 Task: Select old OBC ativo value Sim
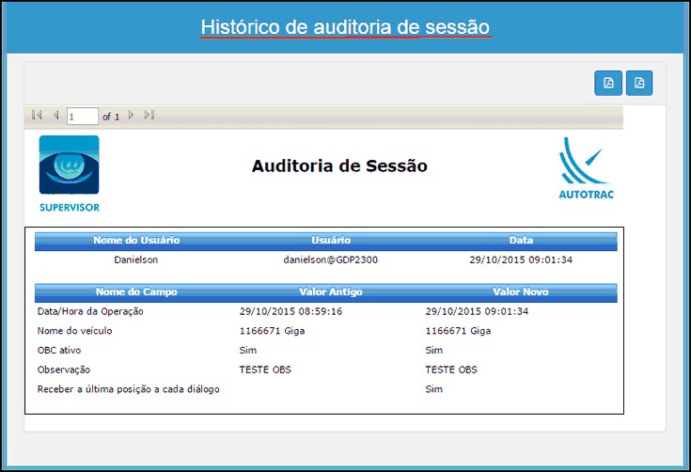247,350
